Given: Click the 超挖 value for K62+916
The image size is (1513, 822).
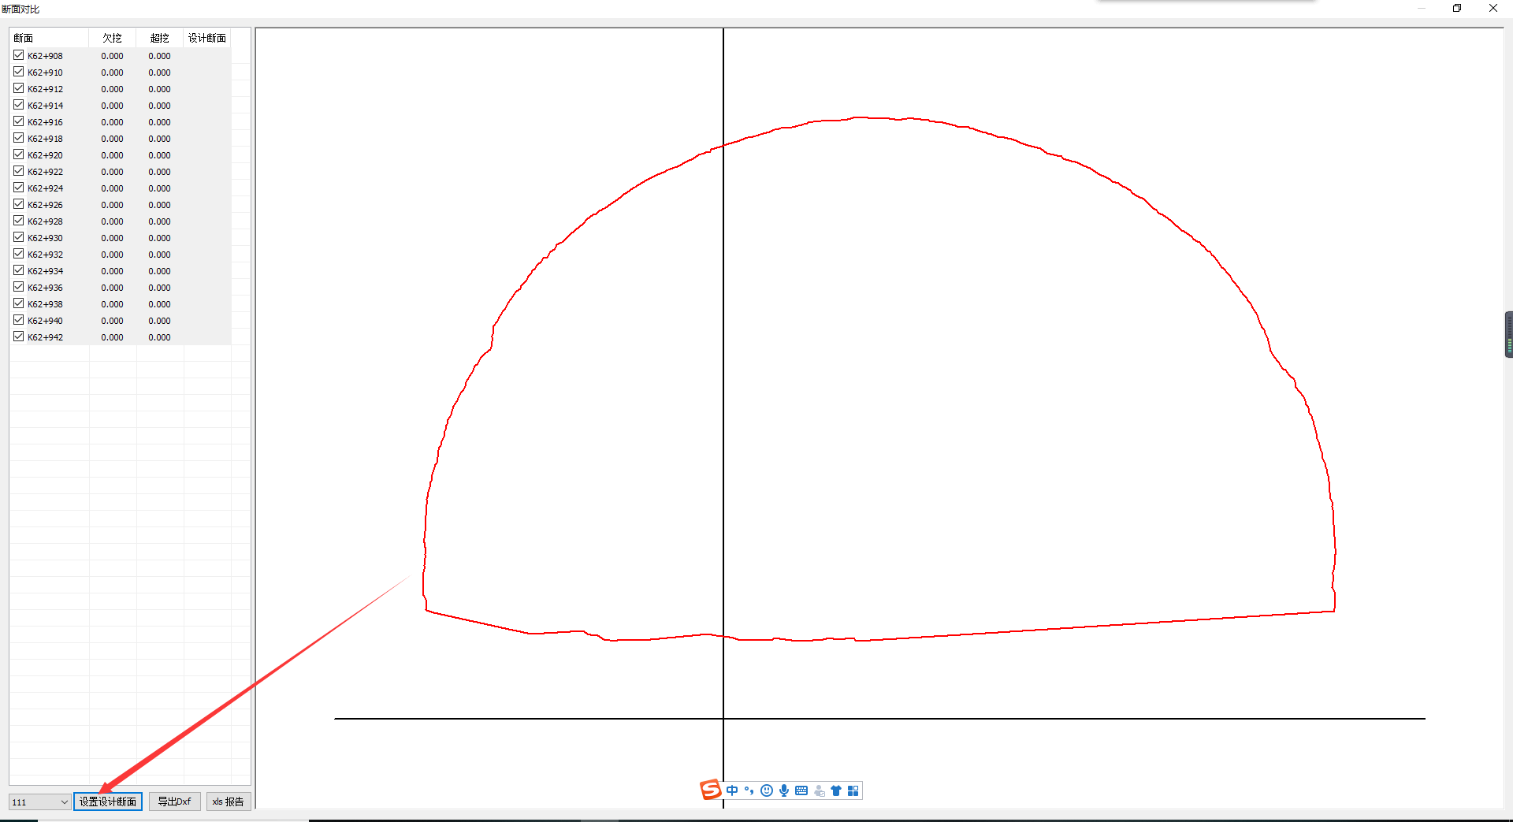Looking at the screenshot, I should [x=159, y=122].
